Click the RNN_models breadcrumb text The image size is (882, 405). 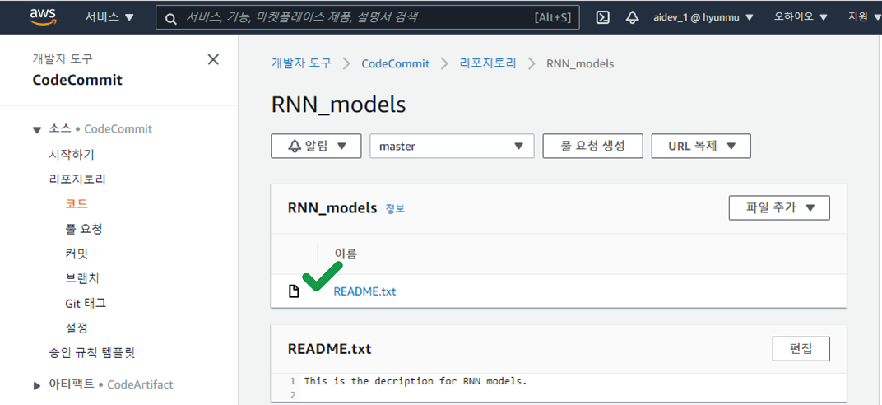(580, 63)
